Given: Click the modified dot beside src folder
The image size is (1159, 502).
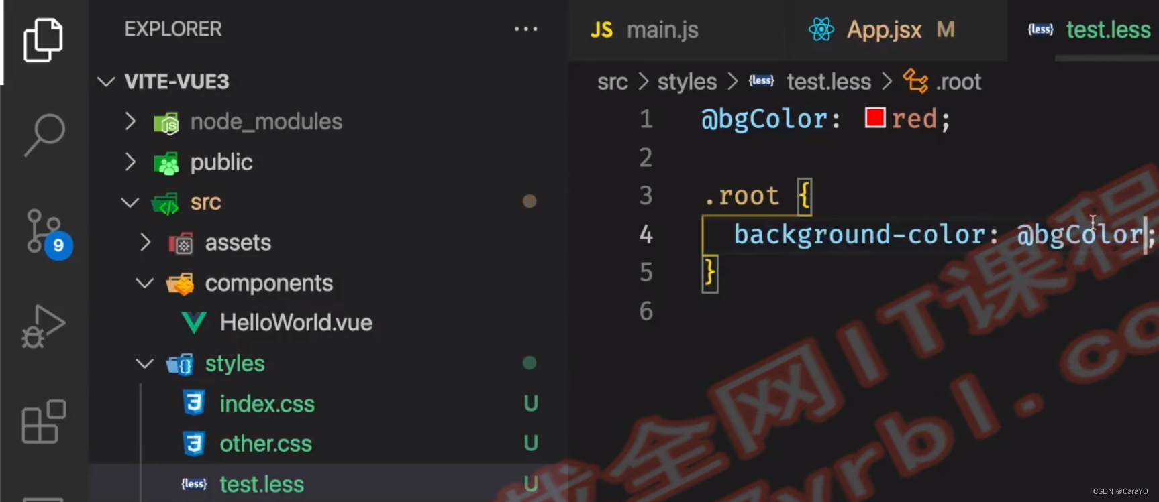Looking at the screenshot, I should [x=530, y=201].
